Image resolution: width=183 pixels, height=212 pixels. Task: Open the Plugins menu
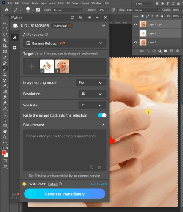pos(85,3)
